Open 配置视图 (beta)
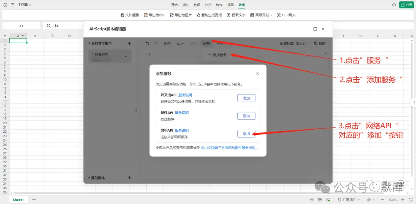This screenshot has width=416, height=204. tap(293, 43)
